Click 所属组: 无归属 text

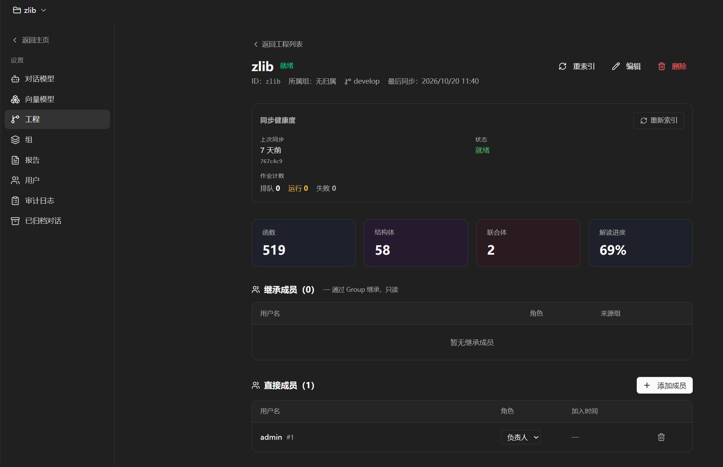[x=312, y=81]
